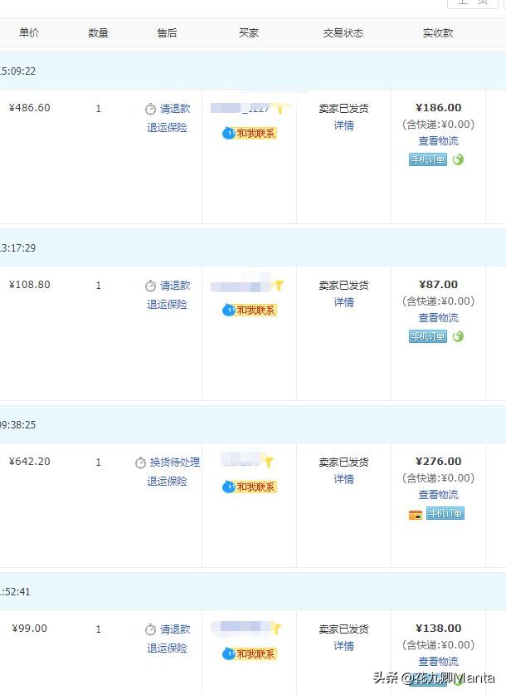Contact buyer via 和我联系 in ¥276.00 order

point(250,487)
